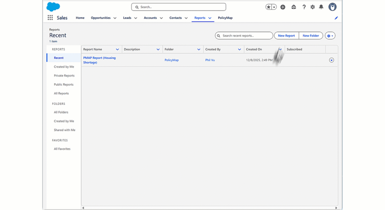385x210 pixels.
Task: Open the Reports tab
Action: [x=200, y=18]
